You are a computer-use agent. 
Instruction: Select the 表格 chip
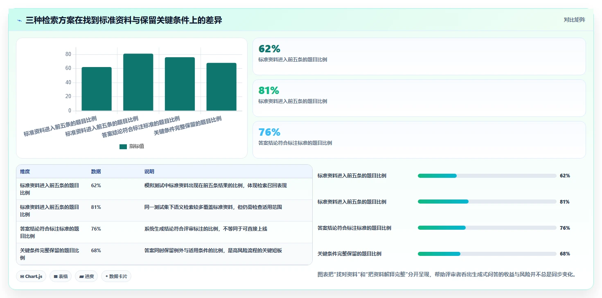(61, 276)
